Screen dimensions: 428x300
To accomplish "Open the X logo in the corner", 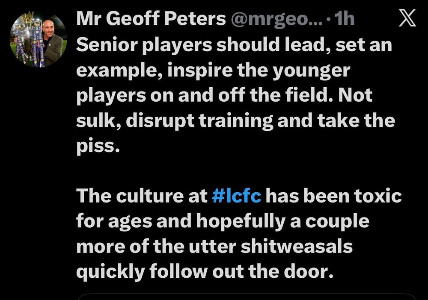I will click(x=407, y=18).
